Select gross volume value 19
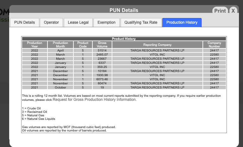 point(102,87)
